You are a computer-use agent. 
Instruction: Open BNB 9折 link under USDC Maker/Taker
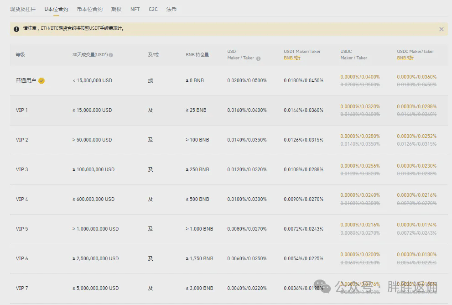pos(405,58)
